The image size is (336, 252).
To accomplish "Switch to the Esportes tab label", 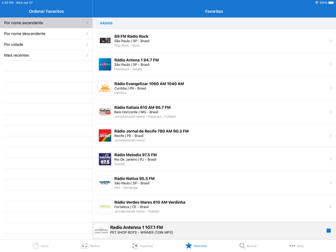I will pos(146,246).
